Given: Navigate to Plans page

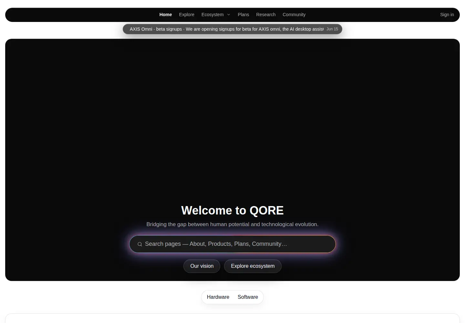Looking at the screenshot, I should tap(243, 15).
